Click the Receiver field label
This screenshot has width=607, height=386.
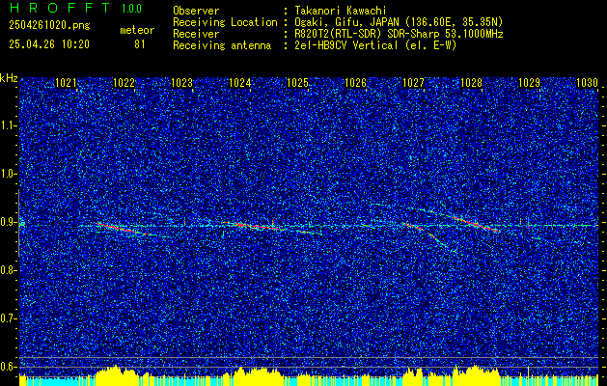point(196,34)
